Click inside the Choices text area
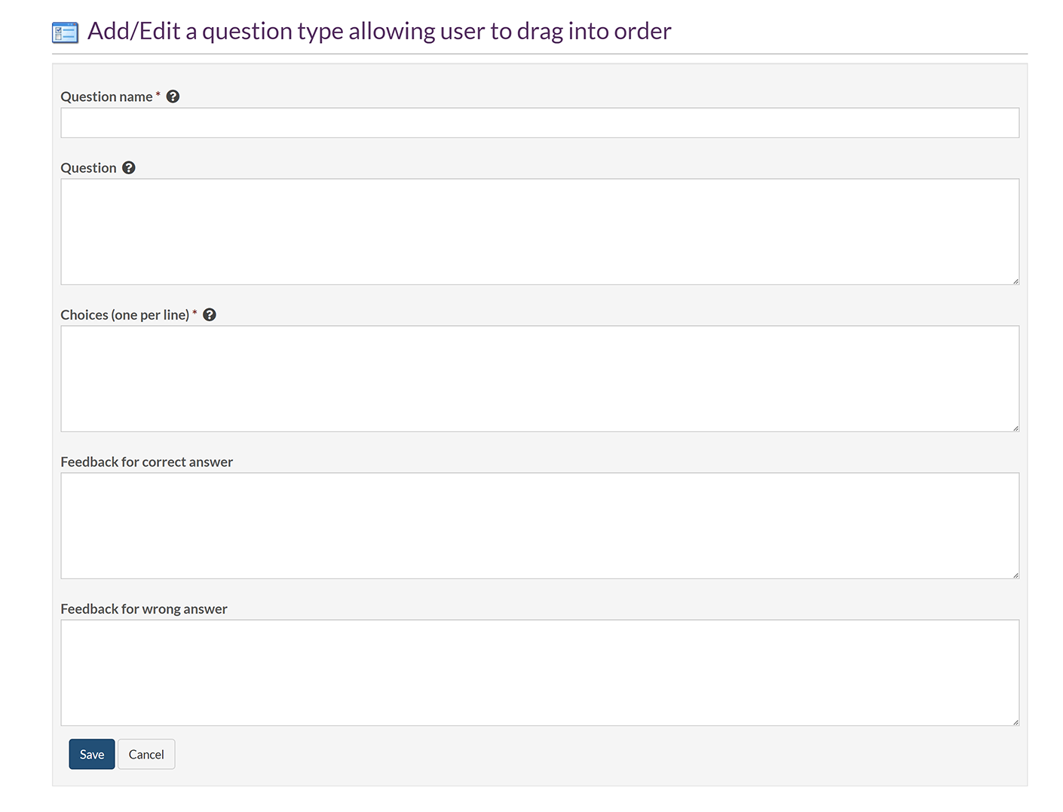Image resolution: width=1063 pixels, height=812 pixels. (539, 378)
